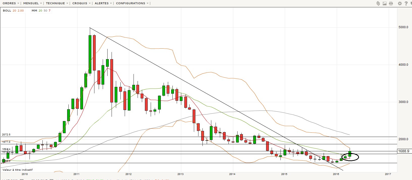
Task: Click the 1877.0 horizontal level label
Action: [x=6, y=142]
